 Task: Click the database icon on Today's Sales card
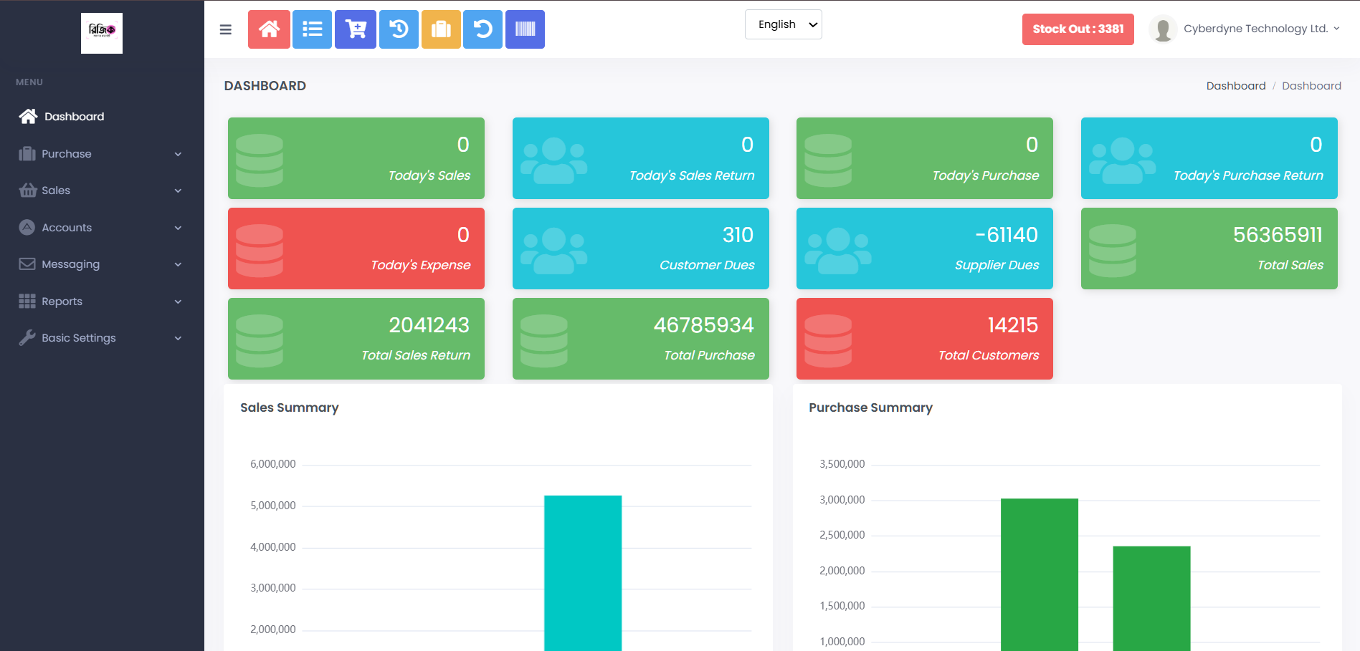click(259, 160)
